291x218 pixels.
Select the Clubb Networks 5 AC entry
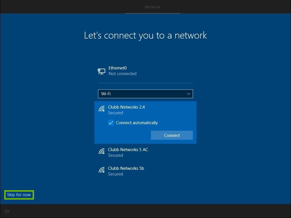(x=128, y=152)
